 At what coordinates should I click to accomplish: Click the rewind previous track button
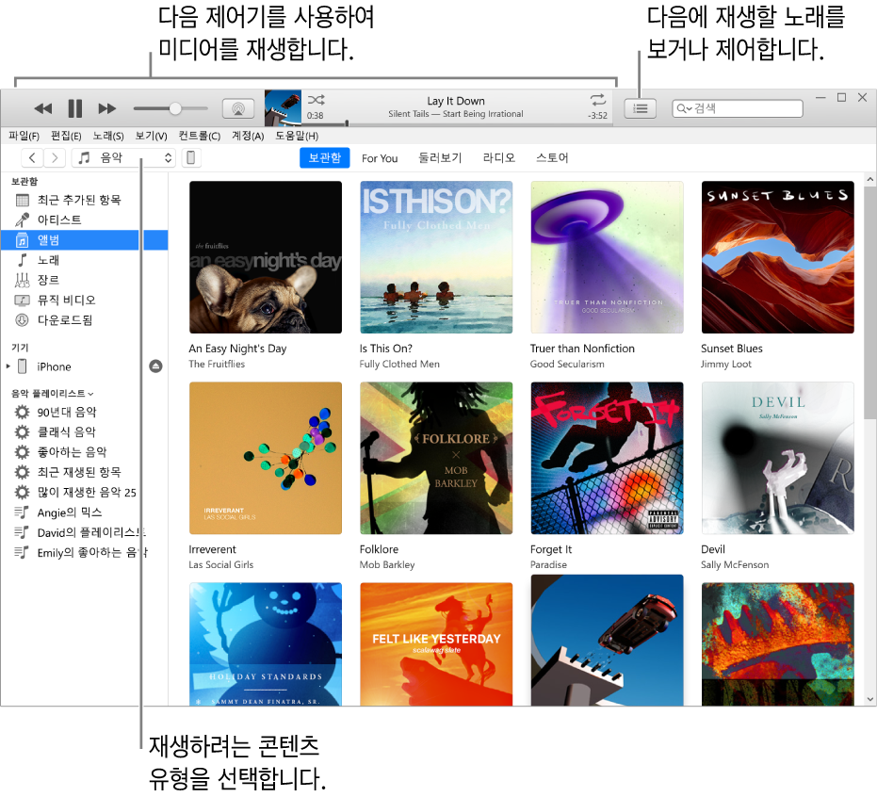tap(43, 108)
